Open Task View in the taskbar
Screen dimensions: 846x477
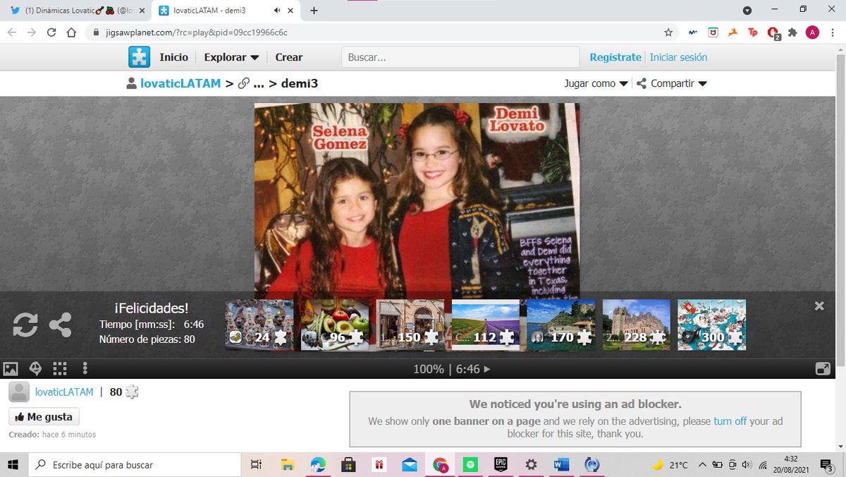(x=257, y=464)
